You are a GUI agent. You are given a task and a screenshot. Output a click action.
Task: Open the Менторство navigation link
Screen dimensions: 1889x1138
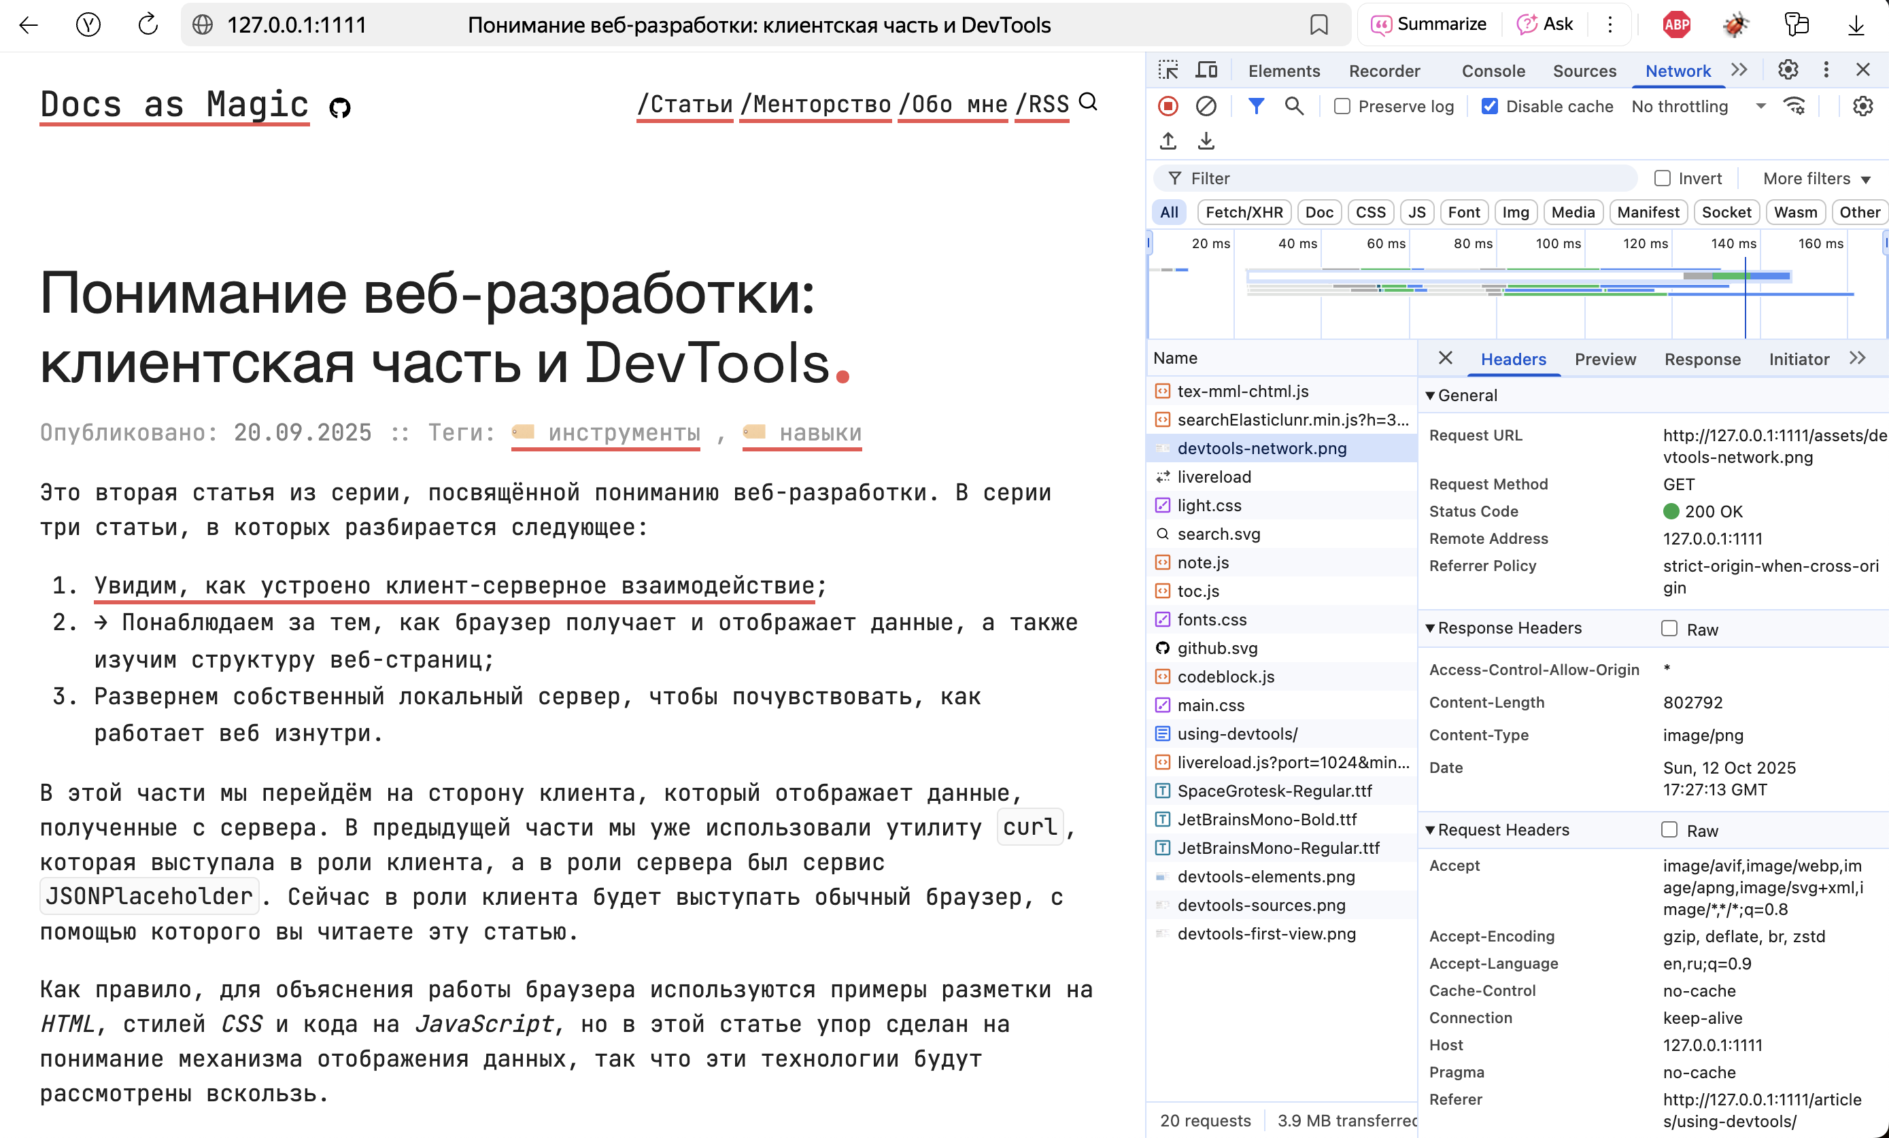click(816, 104)
